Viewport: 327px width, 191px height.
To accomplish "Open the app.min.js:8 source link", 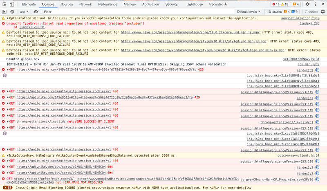I will click(x=309, y=64).
